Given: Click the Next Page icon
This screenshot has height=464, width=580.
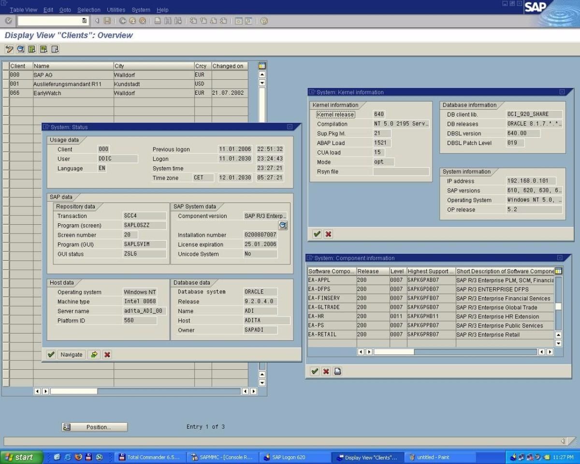Looking at the screenshot, I should (213, 21).
